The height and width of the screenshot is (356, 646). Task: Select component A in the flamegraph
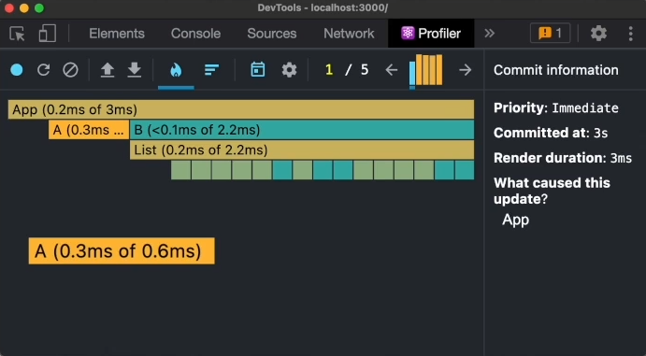pyautogui.click(x=89, y=130)
